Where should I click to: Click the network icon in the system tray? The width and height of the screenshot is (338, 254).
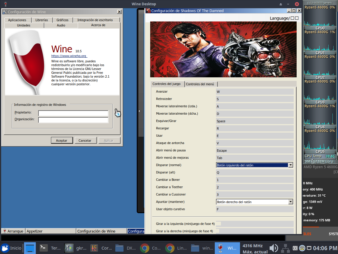285,248
